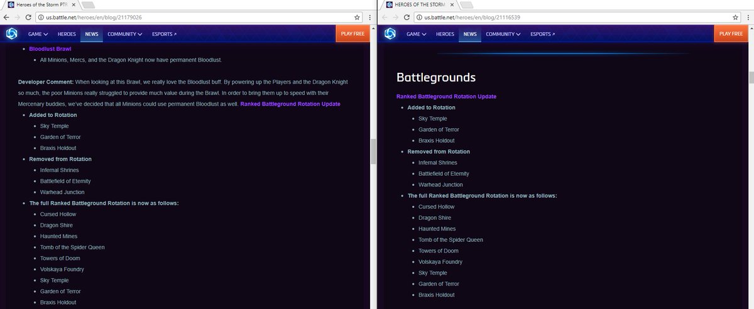This screenshot has width=754, height=309.
Task: Open Ranked Battleground Rotation Update link under Battlegrounds
Action: pyautogui.click(x=446, y=97)
